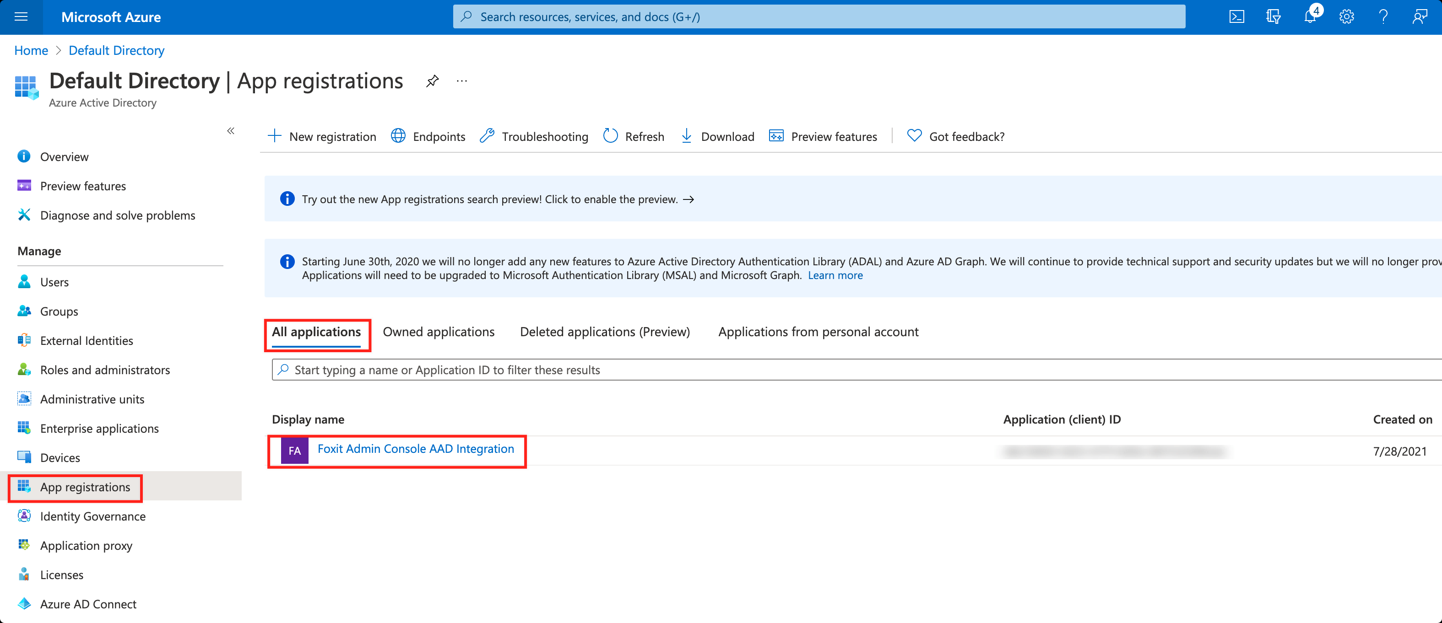Pin the App registrations page
This screenshot has width=1442, height=623.
coord(432,81)
